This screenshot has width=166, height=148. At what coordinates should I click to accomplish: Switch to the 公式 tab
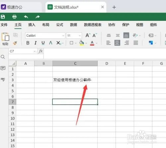60,25
